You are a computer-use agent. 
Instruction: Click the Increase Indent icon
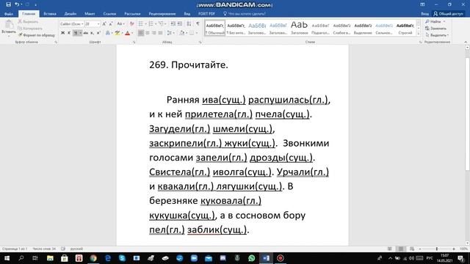tap(179, 23)
